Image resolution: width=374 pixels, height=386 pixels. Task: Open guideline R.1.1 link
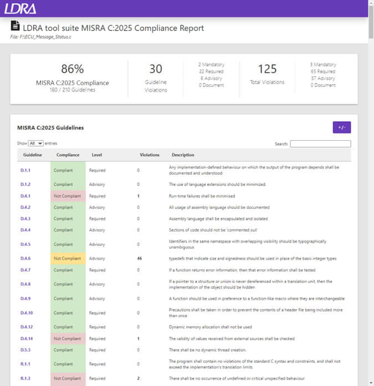point(25,364)
